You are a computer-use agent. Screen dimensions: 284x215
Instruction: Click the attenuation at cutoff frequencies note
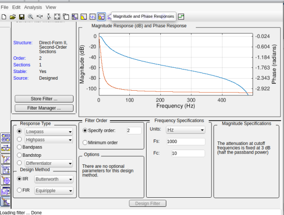click(x=243, y=148)
